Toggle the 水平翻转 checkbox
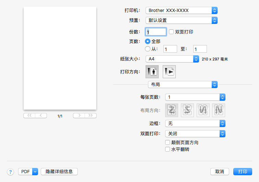Image resolution: width=259 pixels, height=182 pixels. [168, 149]
